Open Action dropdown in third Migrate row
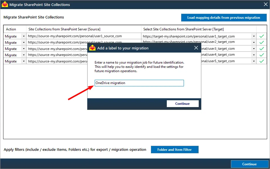The image size is (270, 169). coord(24,49)
